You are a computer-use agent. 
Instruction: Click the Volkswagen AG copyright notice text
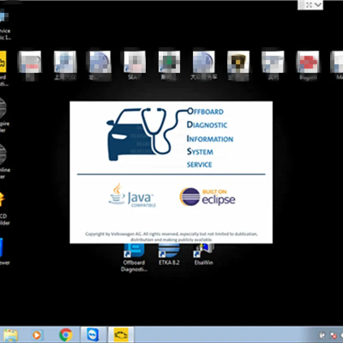(171, 237)
